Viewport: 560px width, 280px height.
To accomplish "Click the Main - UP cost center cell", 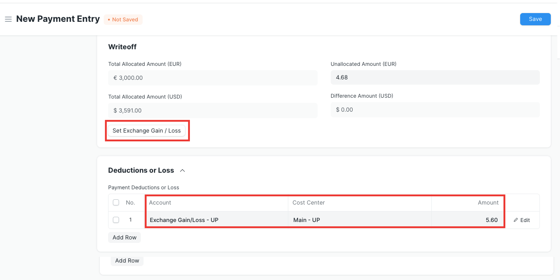I will tap(360, 220).
